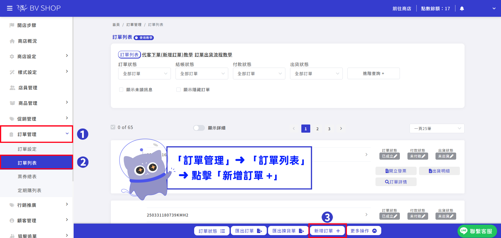Go to page 3
This screenshot has height=238, width=501.
point(329,129)
